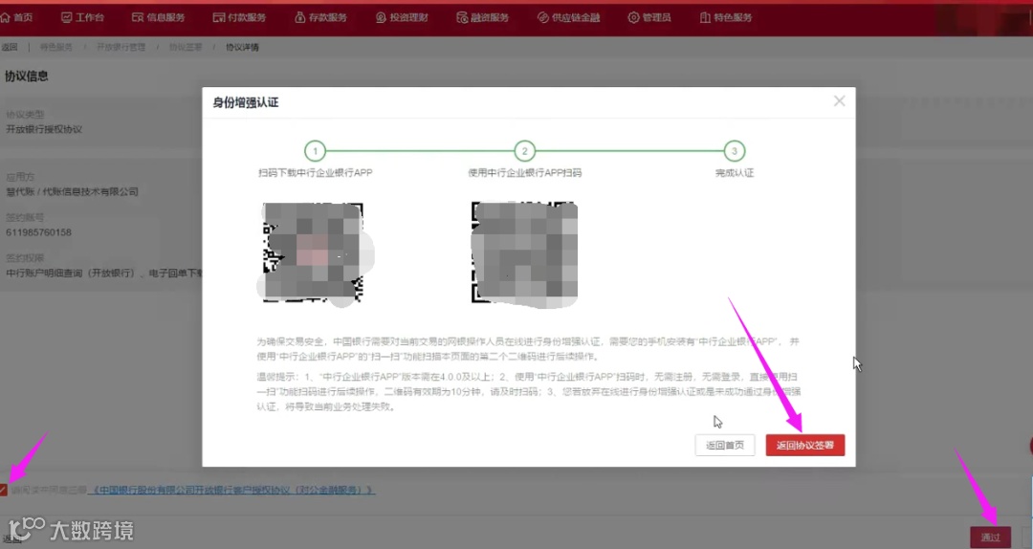Click the 返回 breadcrumb link
The image size is (1033, 549).
pos(10,47)
